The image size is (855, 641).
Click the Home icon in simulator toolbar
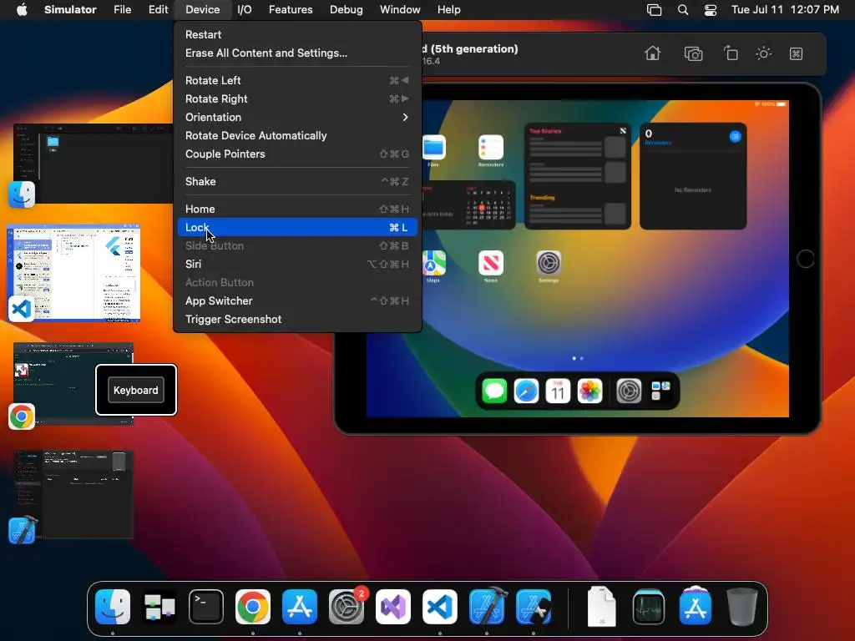point(653,53)
